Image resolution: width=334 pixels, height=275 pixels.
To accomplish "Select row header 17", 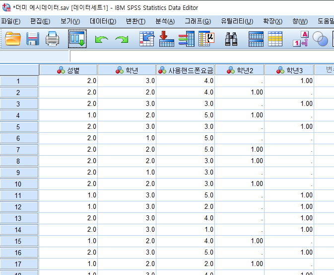I will 19,264.
